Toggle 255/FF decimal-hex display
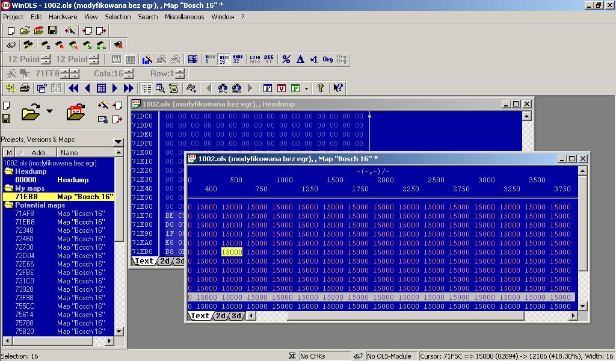The width and height of the screenshot is (616, 361). tap(269, 60)
